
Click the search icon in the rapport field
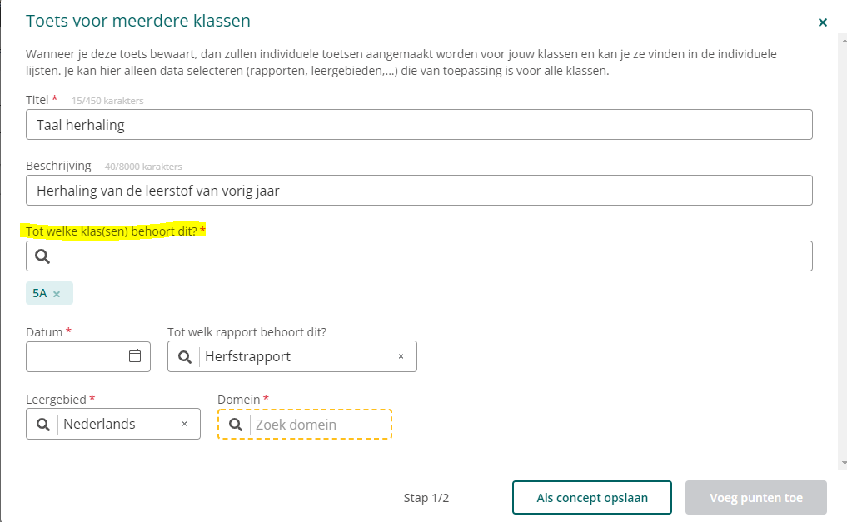pos(184,357)
